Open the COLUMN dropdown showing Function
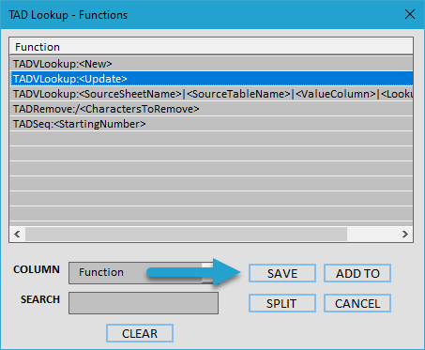This screenshot has height=350, width=425. (x=143, y=273)
